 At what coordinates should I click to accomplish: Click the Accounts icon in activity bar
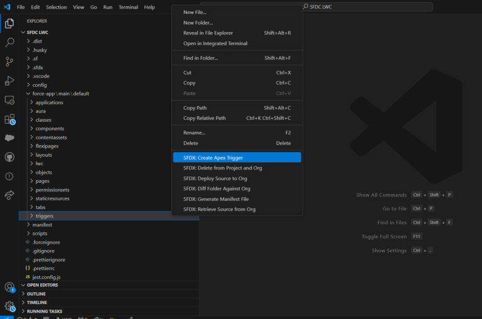point(9,287)
